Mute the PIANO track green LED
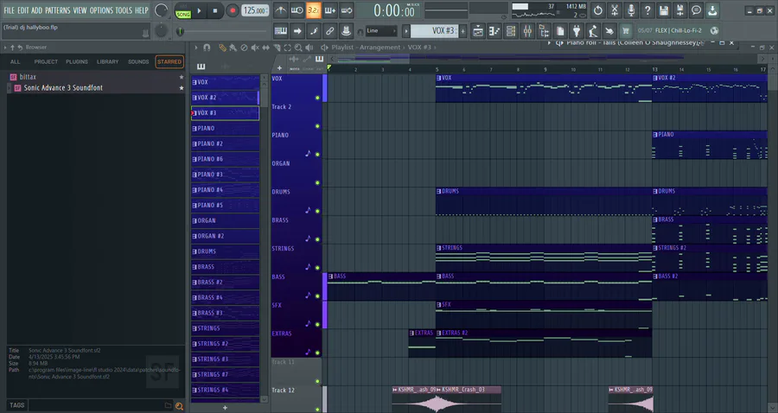This screenshot has height=413, width=778. (x=317, y=154)
